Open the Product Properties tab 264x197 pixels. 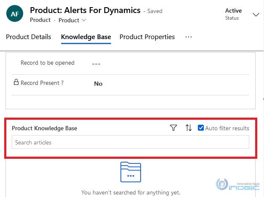[x=147, y=37]
